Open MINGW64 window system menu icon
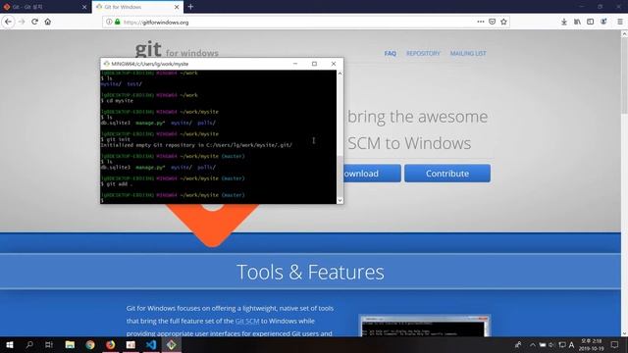 106,64
